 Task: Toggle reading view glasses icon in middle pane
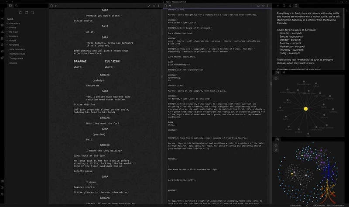click(x=258, y=6)
